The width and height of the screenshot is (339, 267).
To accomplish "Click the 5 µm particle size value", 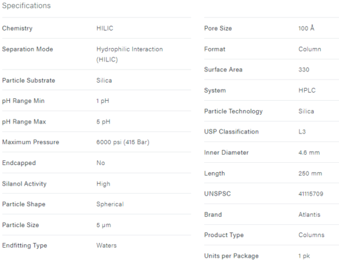I will pyautogui.click(x=104, y=225).
